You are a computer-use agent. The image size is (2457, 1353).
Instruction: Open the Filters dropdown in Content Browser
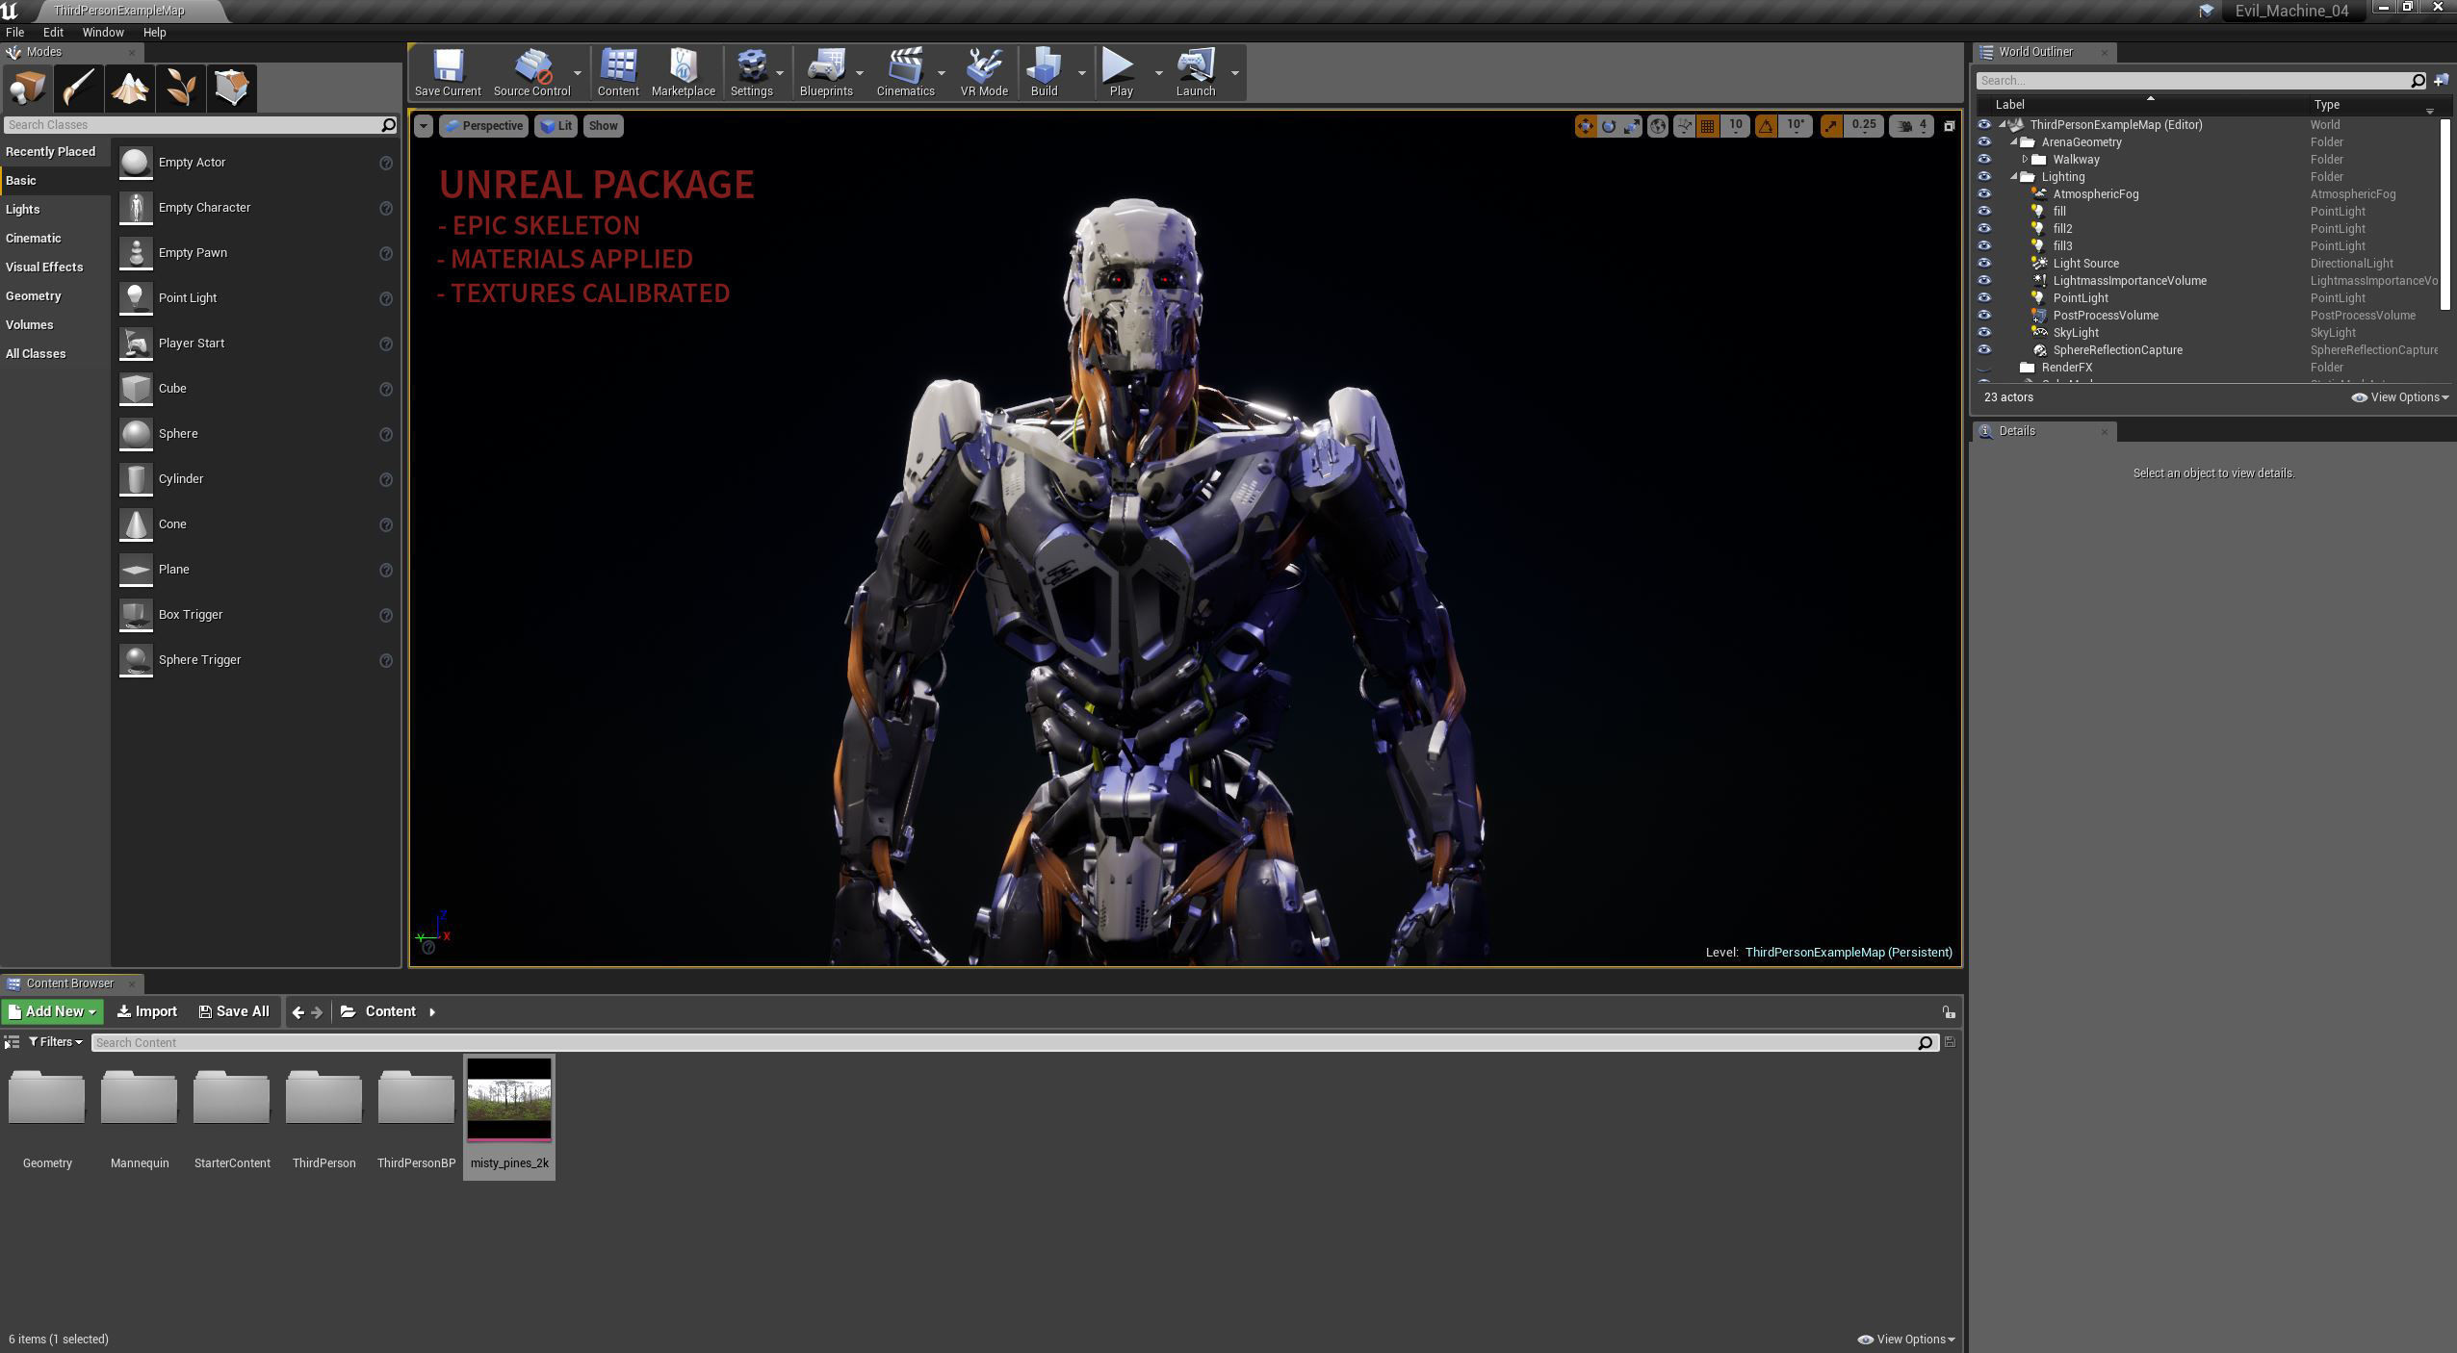tap(56, 1042)
